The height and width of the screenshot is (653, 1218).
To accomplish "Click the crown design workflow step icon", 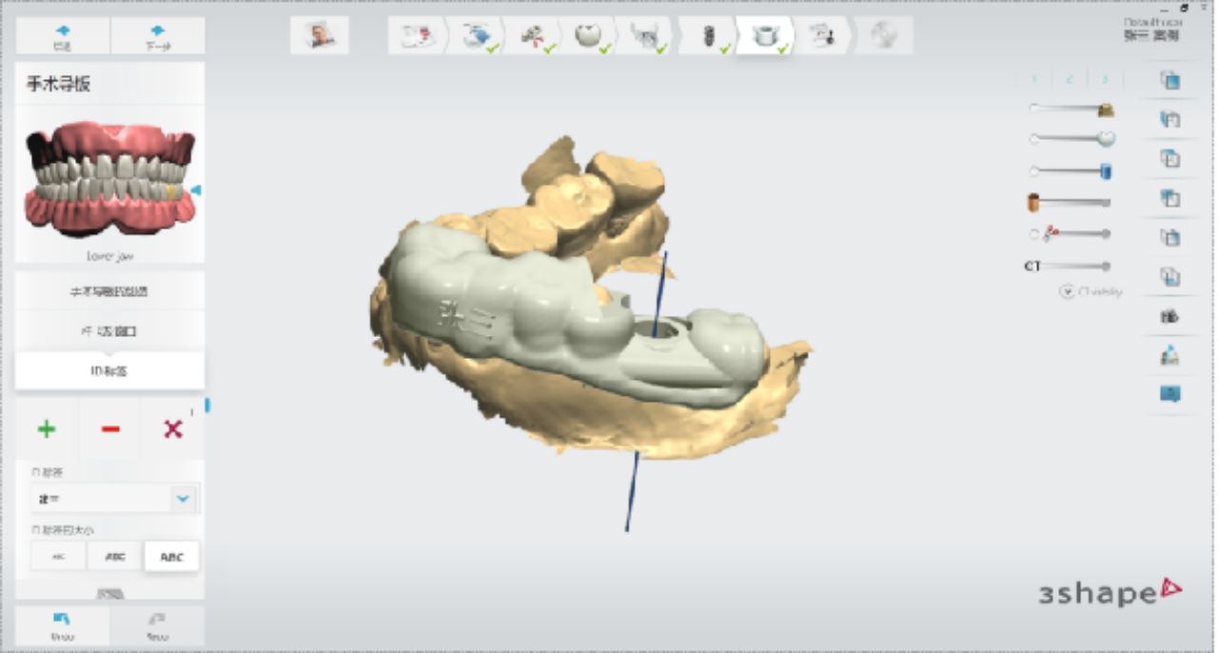I will 588,36.
